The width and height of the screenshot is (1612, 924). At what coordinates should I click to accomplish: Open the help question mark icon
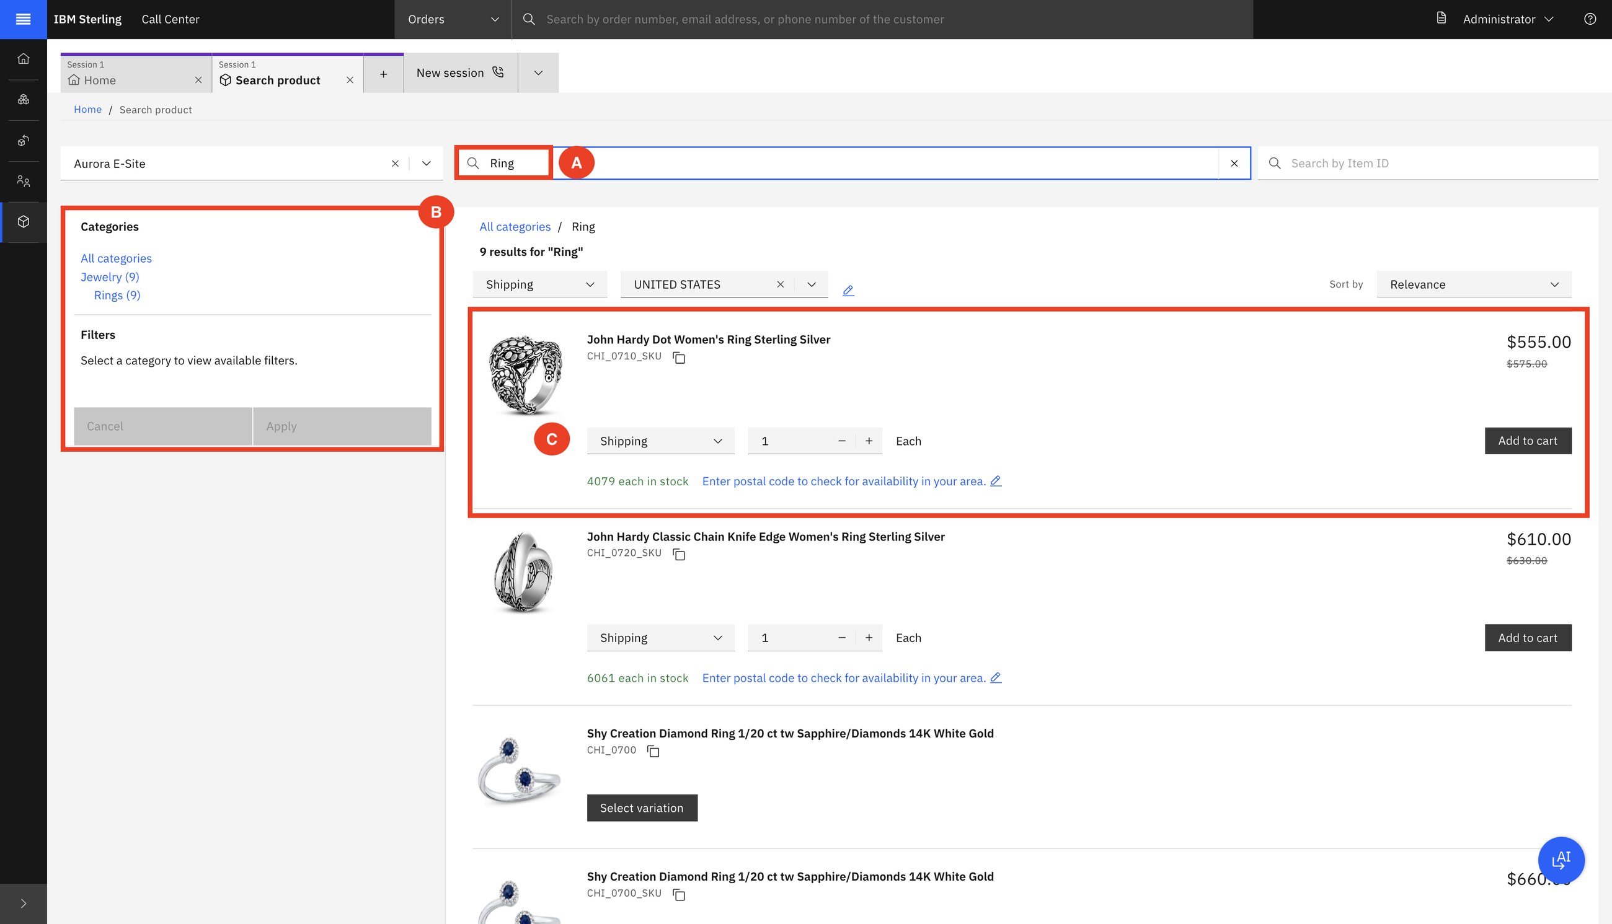coord(1590,19)
